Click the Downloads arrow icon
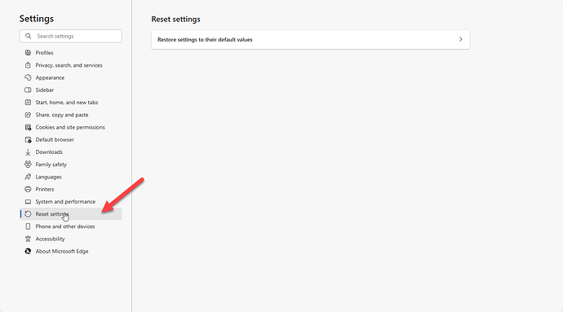563x312 pixels. click(28, 152)
